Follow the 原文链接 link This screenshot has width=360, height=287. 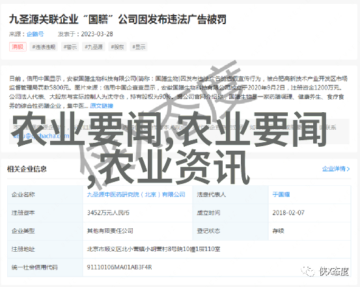tap(102, 106)
